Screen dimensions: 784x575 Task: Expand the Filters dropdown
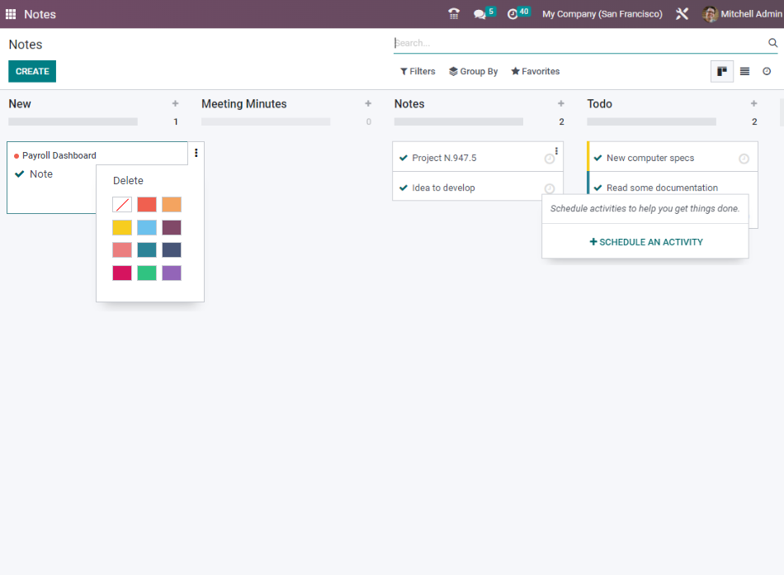pos(418,72)
